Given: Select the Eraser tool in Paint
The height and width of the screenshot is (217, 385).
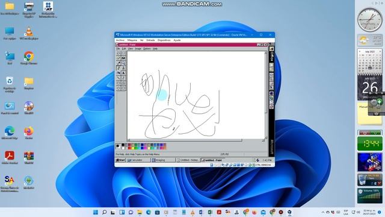Looking at the screenshot, I should [x=119, y=58].
